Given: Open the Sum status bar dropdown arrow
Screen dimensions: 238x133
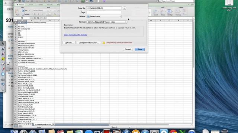Looking at the screenshot, I should point(130,127).
